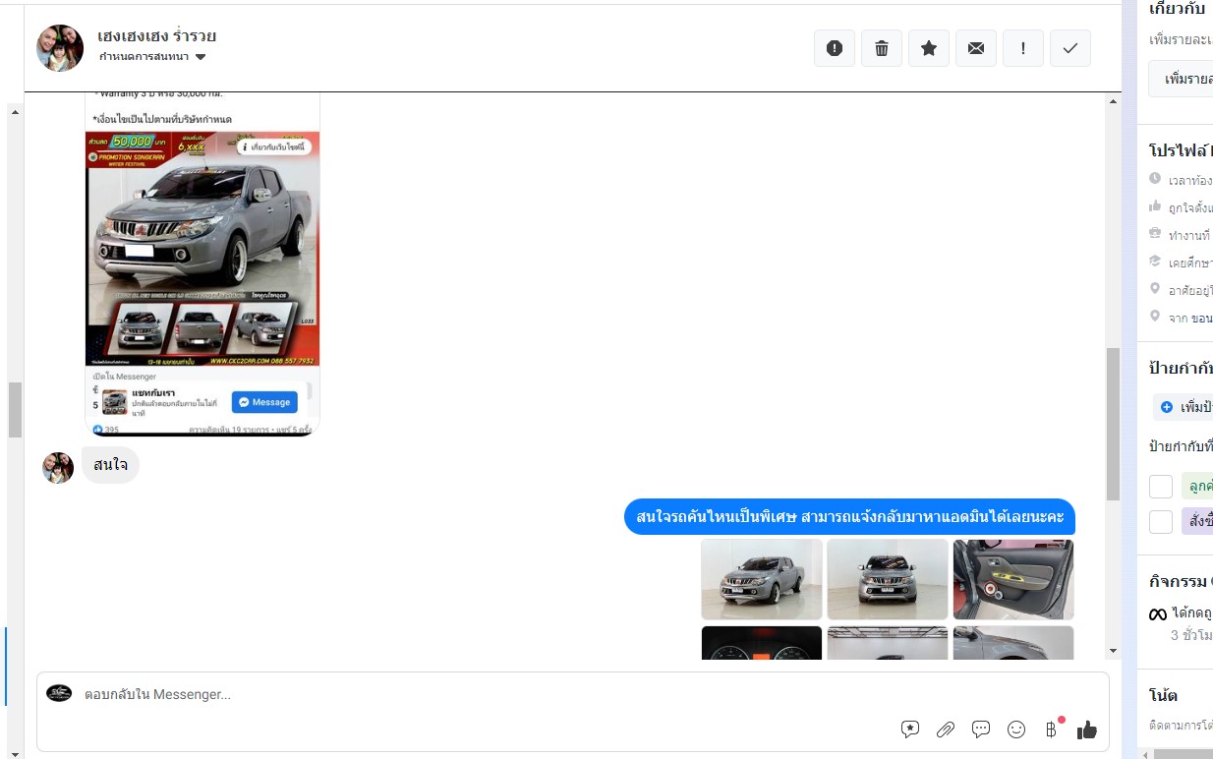1213x759 pixels.
Task: Check the first green label checkbox
Action: pos(1161,486)
